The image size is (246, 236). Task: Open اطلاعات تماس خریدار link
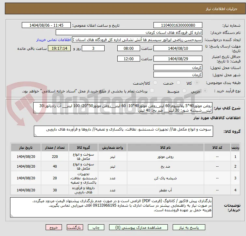click(54, 40)
